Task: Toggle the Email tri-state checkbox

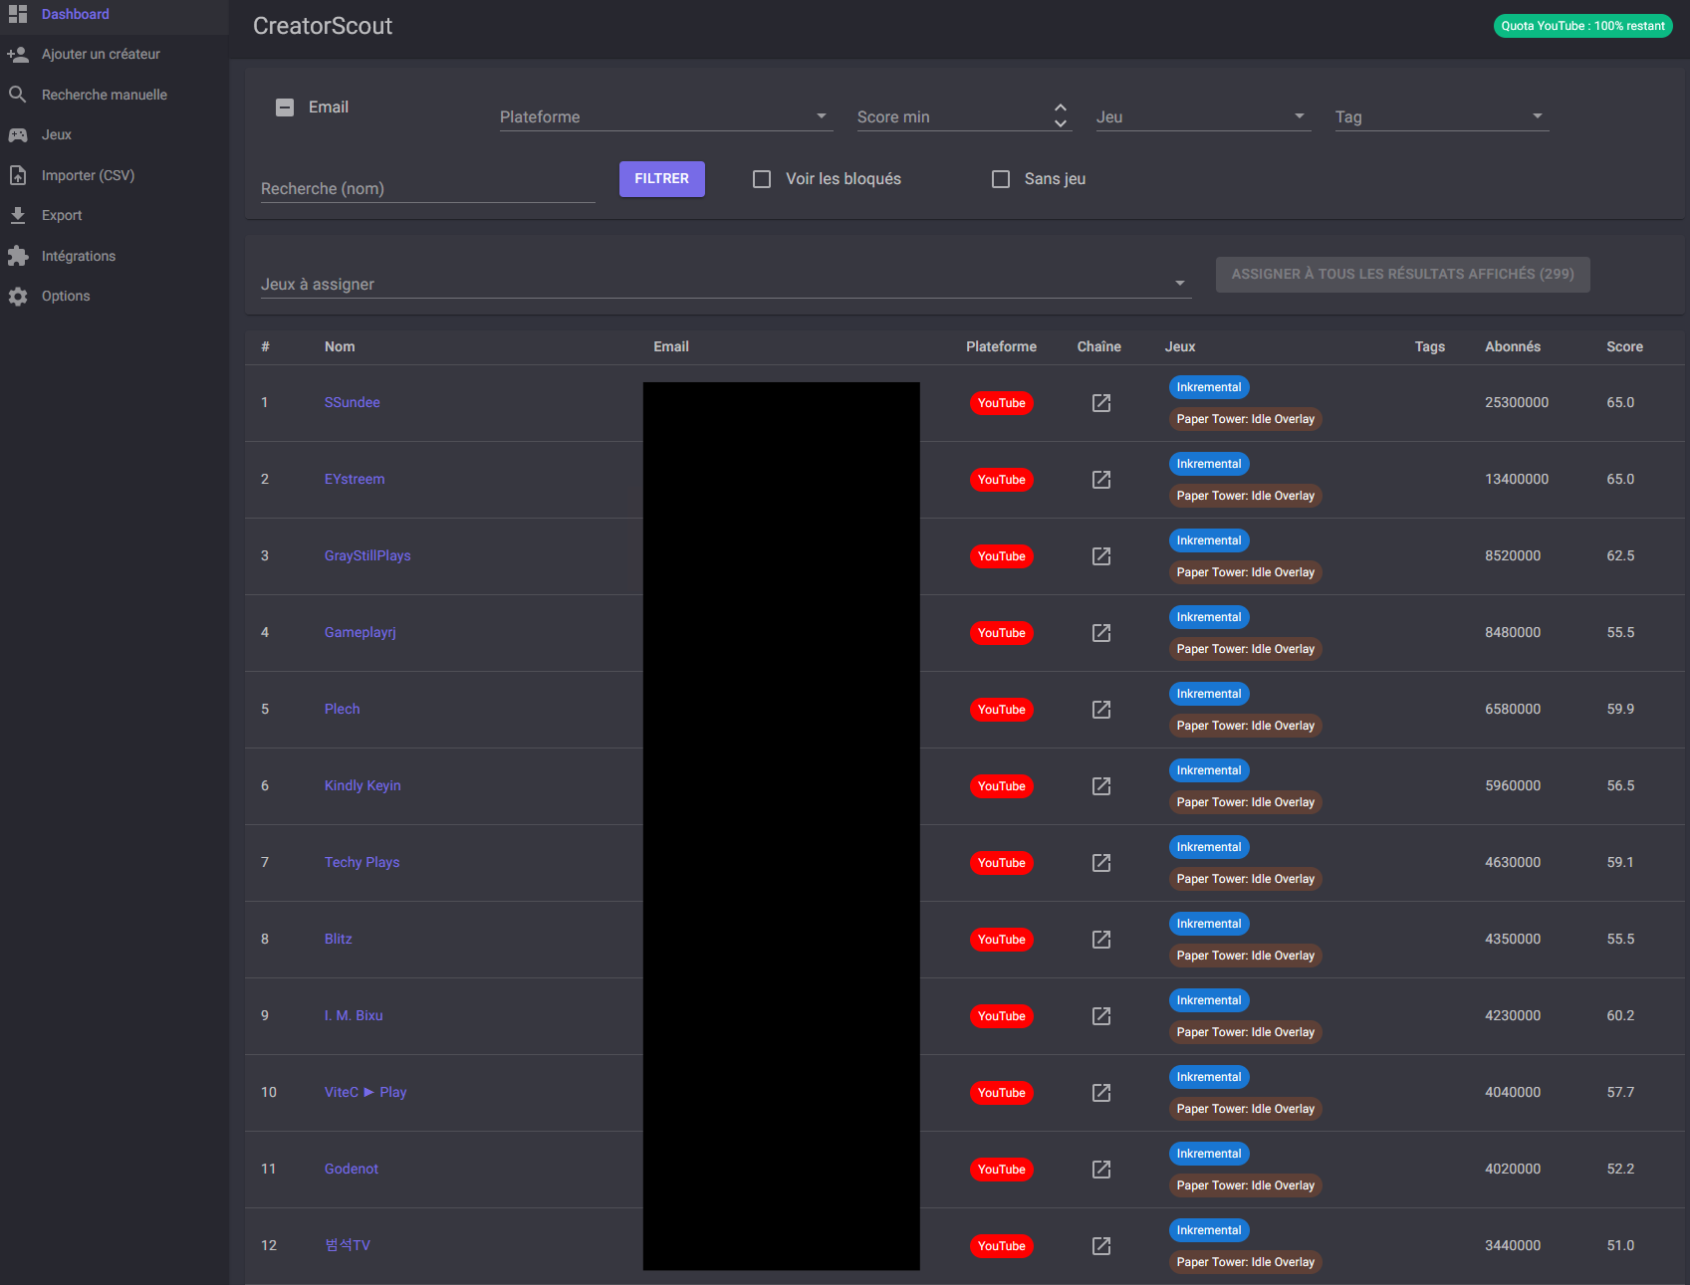Action: click(x=285, y=107)
